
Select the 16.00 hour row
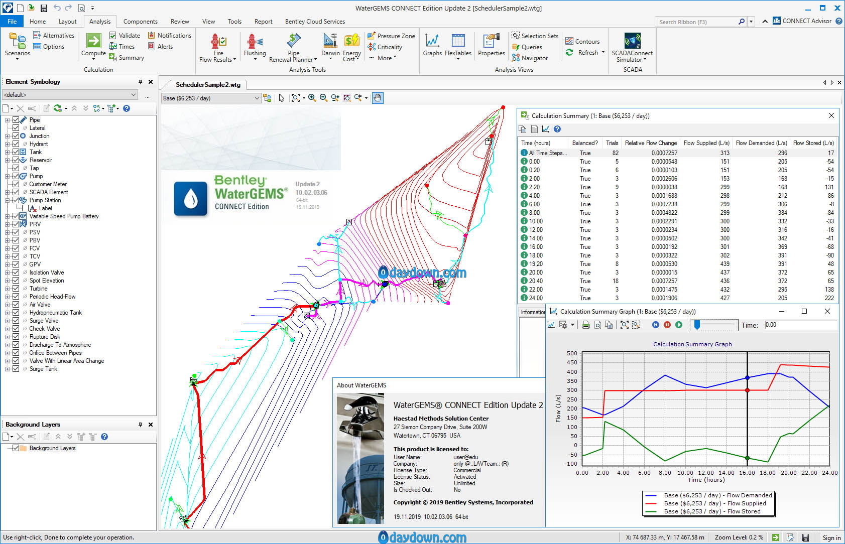click(677, 247)
